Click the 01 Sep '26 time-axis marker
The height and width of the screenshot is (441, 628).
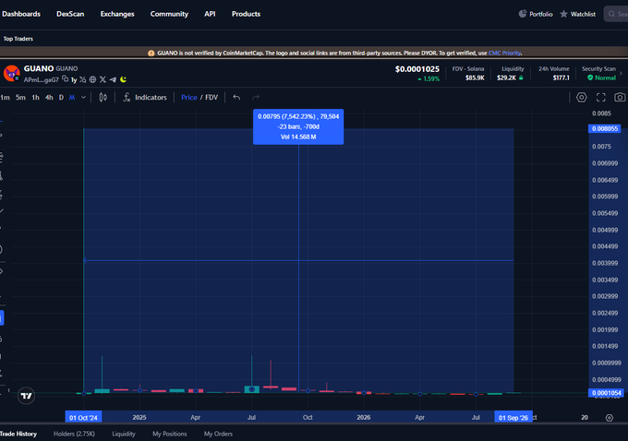click(x=513, y=417)
